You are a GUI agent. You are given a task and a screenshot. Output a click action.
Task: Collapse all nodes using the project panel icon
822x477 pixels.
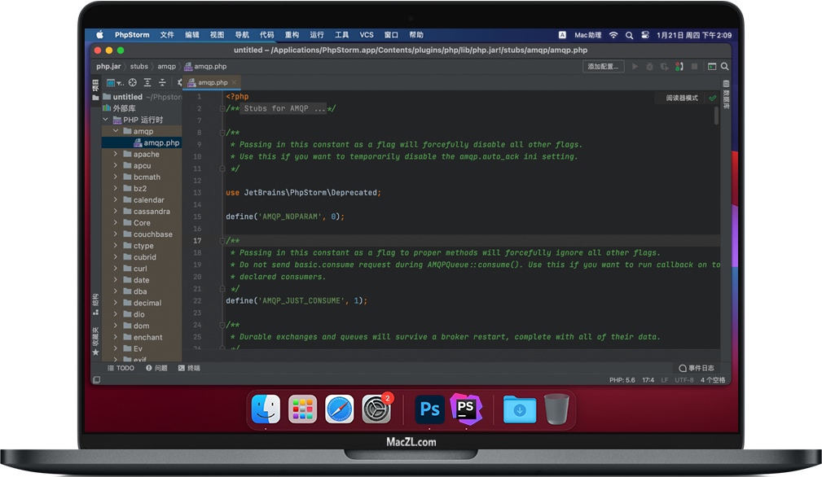click(162, 81)
